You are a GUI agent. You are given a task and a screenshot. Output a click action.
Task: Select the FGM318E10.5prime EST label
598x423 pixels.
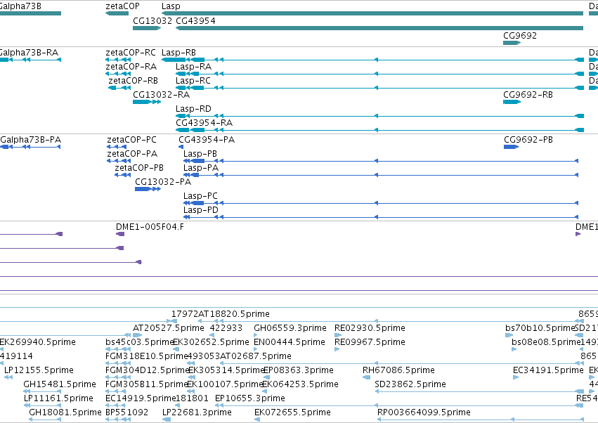(x=147, y=356)
